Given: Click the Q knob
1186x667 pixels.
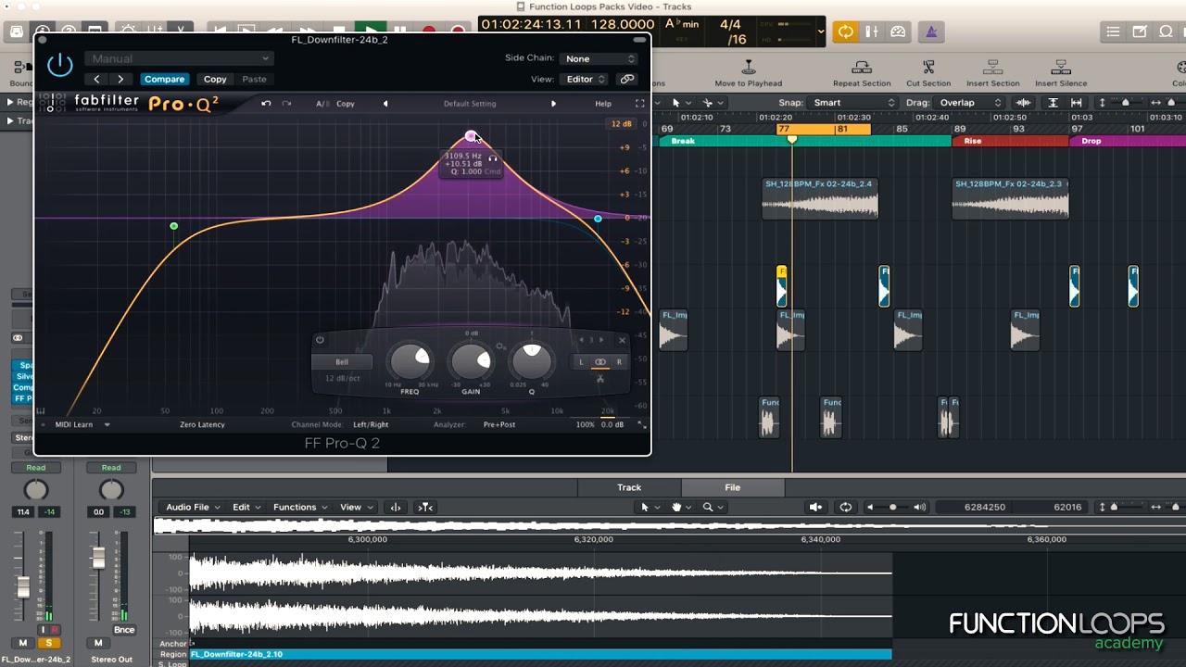Looking at the screenshot, I should [x=532, y=361].
